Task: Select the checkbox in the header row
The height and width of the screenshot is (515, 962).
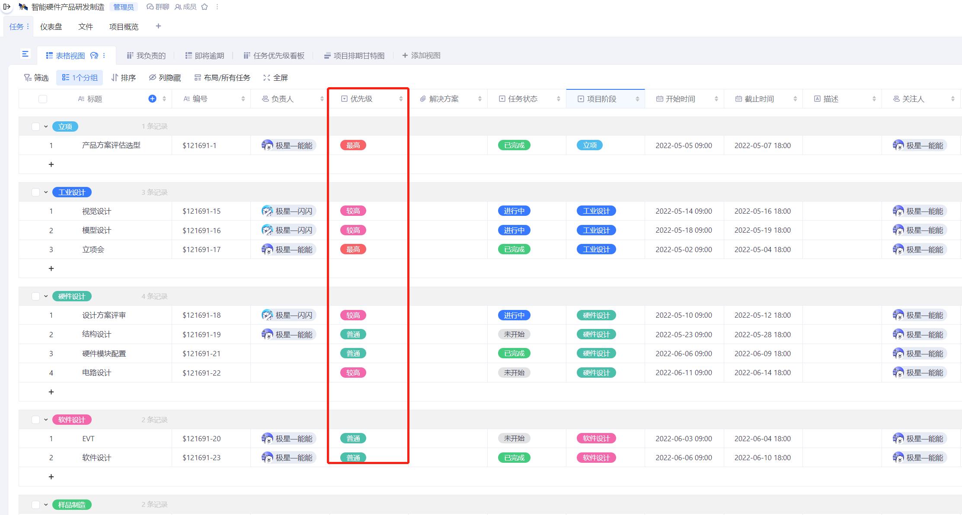Action: click(42, 98)
